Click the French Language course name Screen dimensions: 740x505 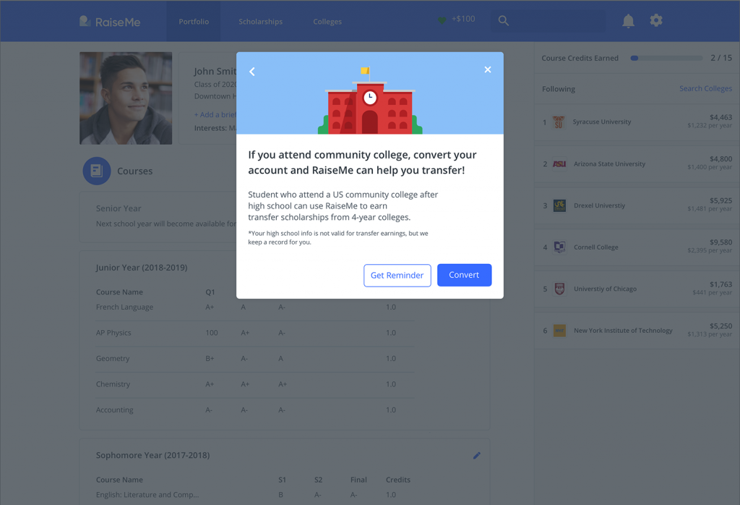click(124, 307)
